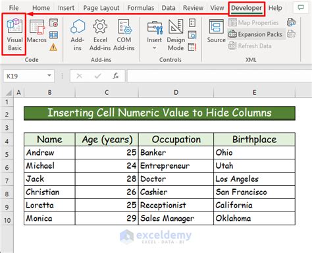Click the View Code icon
This screenshot has width=312, height=253.
192,35
